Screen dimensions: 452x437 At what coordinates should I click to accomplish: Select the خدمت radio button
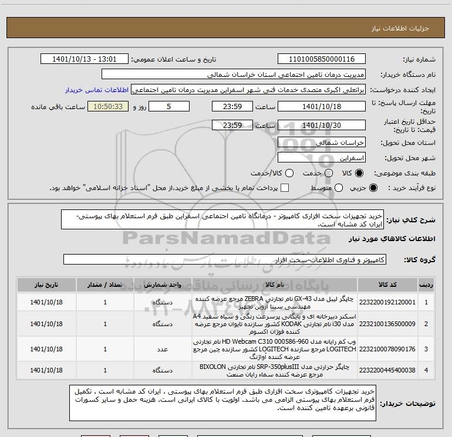329,173
